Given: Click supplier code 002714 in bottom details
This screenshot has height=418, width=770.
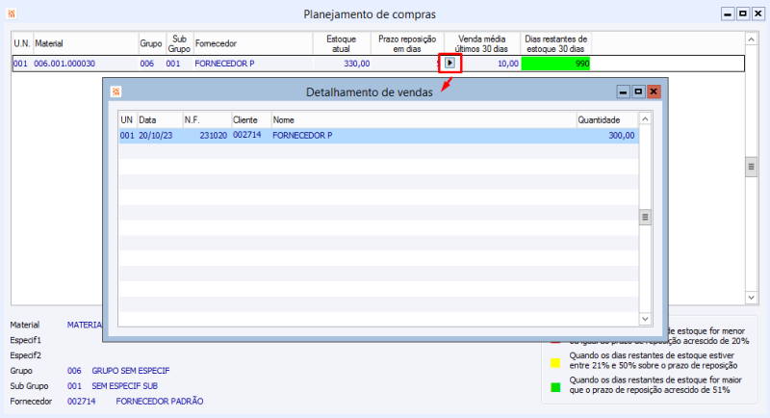Looking at the screenshot, I should tap(82, 402).
